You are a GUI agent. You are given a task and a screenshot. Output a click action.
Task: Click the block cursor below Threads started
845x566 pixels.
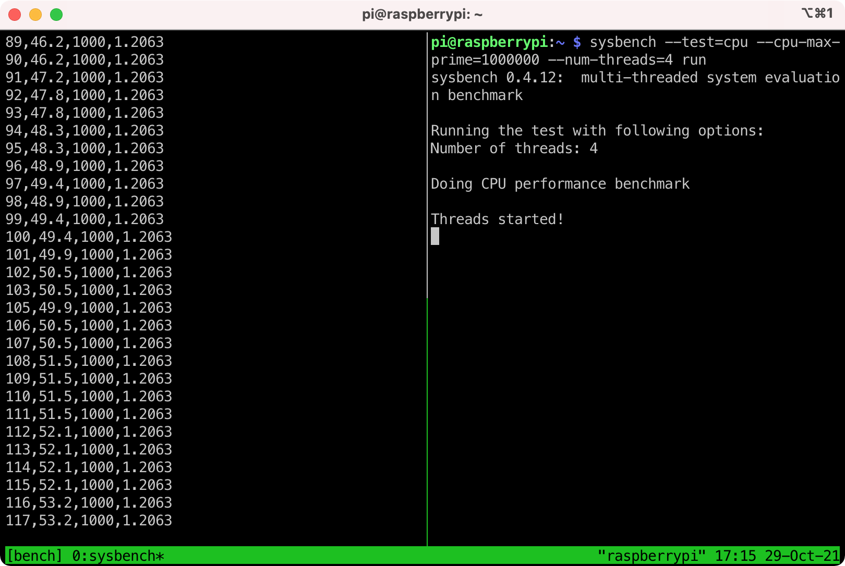[x=435, y=237]
